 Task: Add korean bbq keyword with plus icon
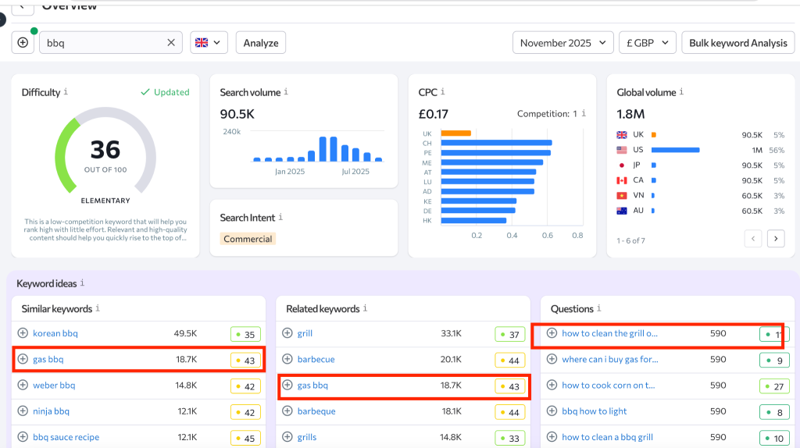point(23,333)
